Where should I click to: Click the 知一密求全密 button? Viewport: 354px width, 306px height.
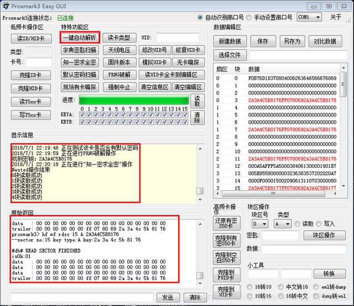(x=80, y=62)
